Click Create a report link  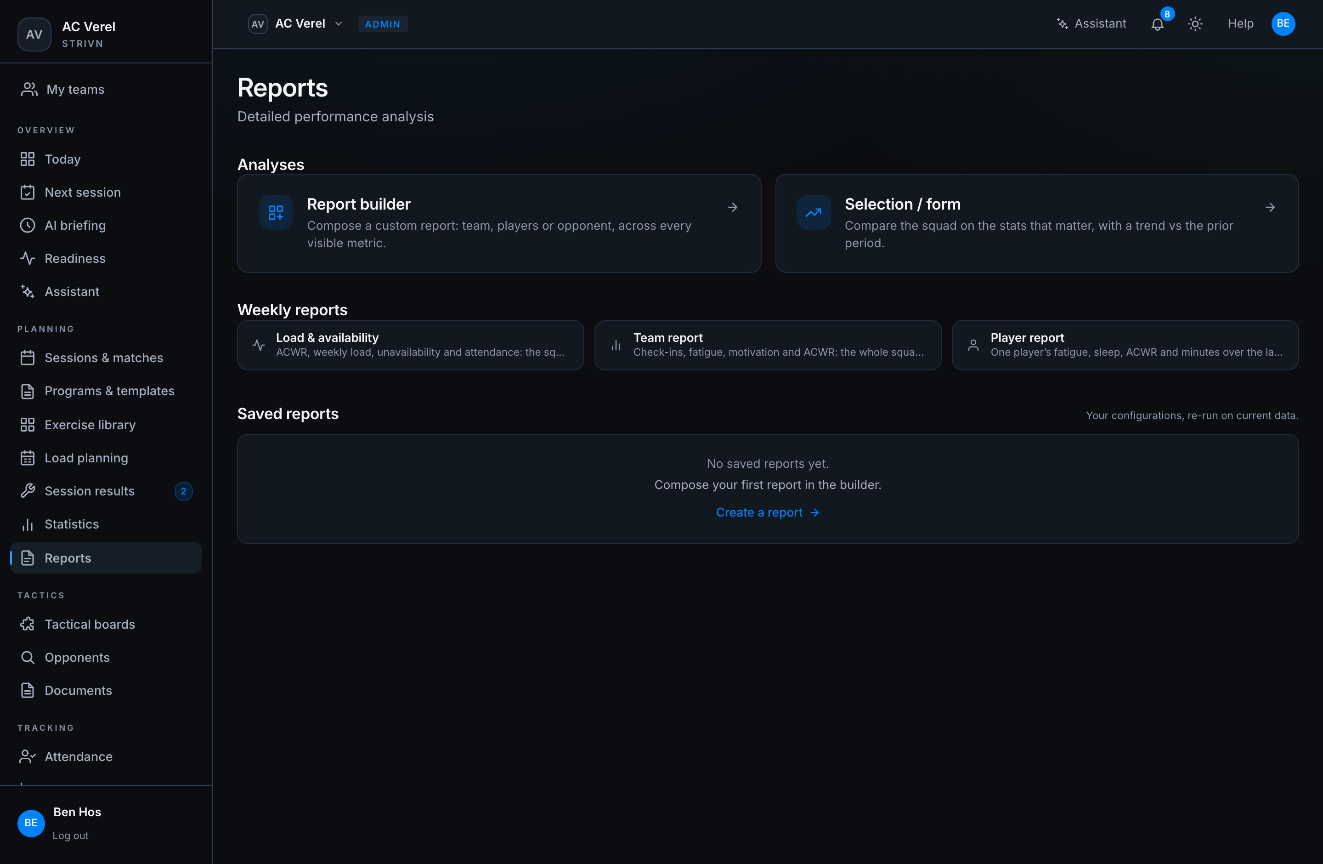pyautogui.click(x=768, y=512)
